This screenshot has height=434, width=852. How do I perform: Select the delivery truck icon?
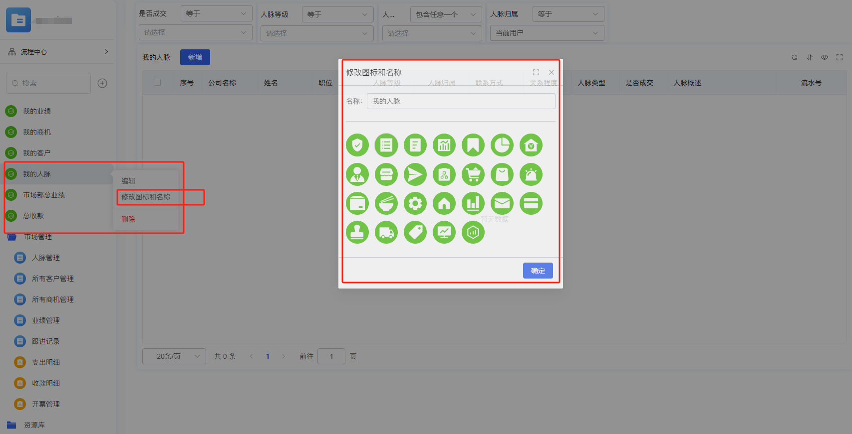(386, 232)
